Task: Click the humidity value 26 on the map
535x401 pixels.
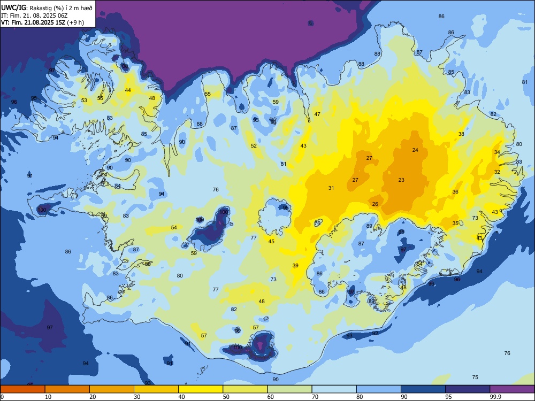Action: point(375,204)
